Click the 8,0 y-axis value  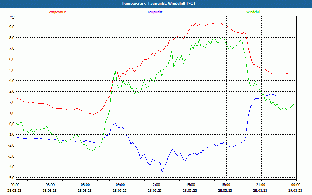[12, 37]
